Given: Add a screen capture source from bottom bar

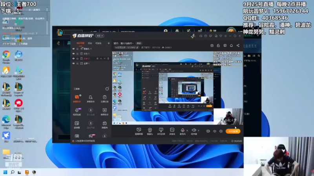Looking at the screenshot, I should click(x=139, y=131).
